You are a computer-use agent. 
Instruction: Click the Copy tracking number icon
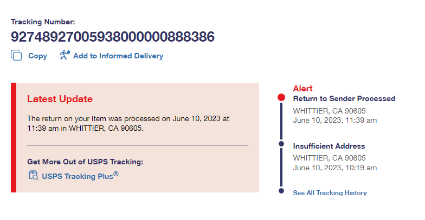[16, 55]
